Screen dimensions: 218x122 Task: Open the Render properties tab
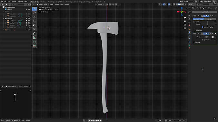coord(189,13)
